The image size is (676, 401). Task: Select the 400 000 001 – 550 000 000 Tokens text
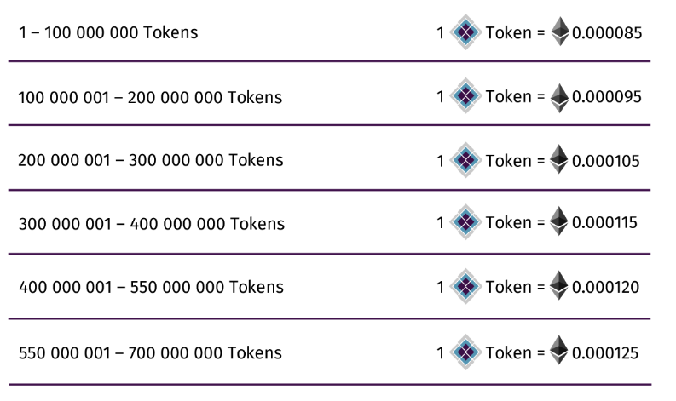point(150,289)
